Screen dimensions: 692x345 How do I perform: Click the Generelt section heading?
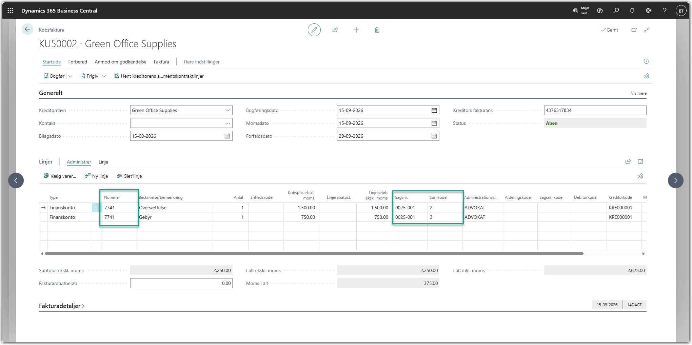[51, 93]
